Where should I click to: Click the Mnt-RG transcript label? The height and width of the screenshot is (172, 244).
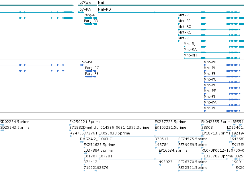[185, 32]
